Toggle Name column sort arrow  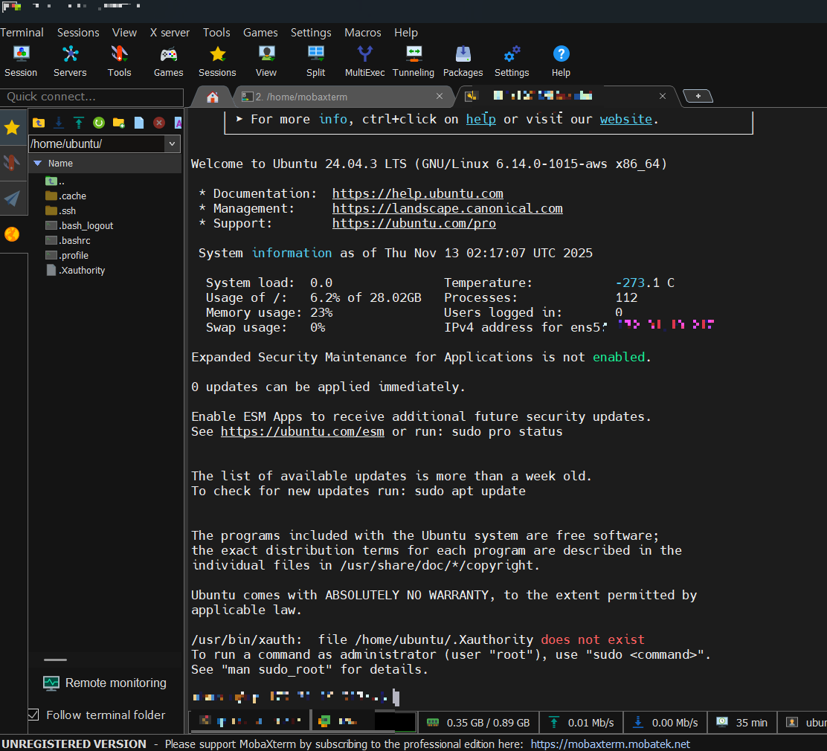tap(37, 164)
